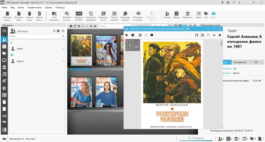Viewport: 265px width, 142px height.
Task: Select the genres drawer icon in the sidebar
Action: (x=4, y=46)
